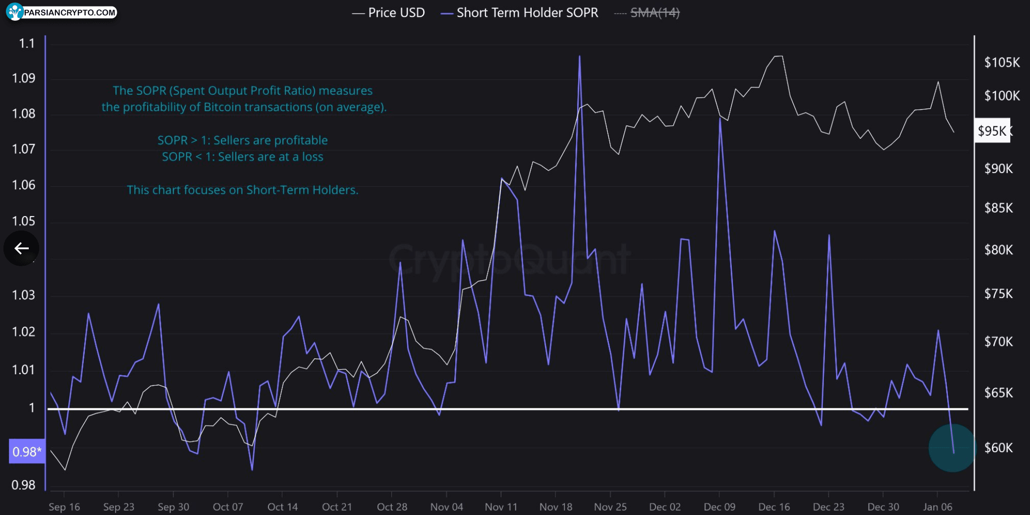
Task: Click the 1.02 SOPR axis label
Action: (x=23, y=332)
